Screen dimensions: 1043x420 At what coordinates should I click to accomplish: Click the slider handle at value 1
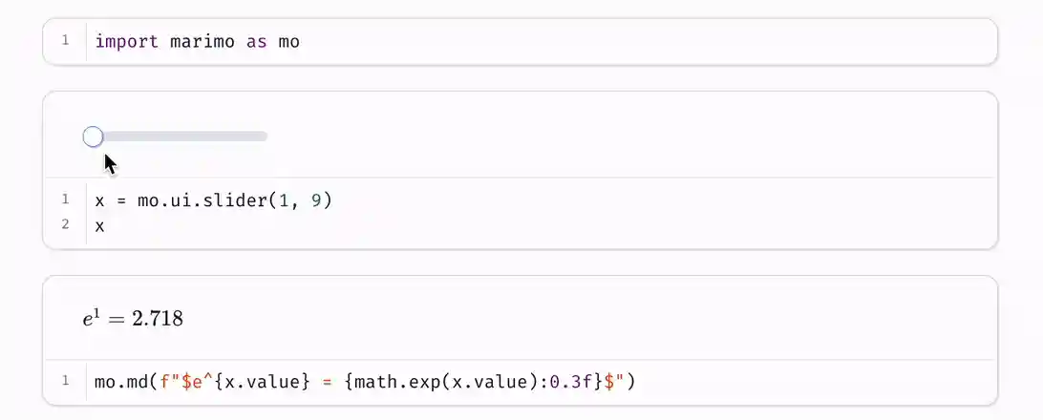[x=93, y=136]
